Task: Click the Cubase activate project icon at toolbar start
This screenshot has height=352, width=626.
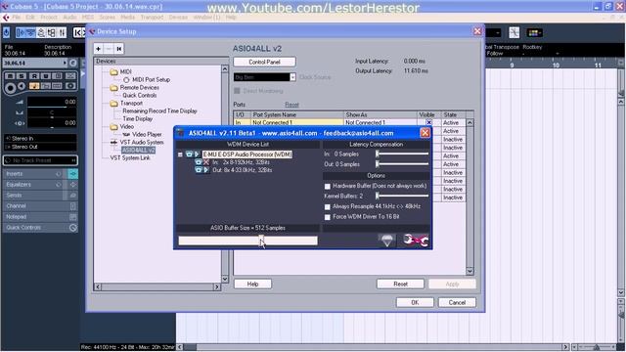Action: pos(7,32)
